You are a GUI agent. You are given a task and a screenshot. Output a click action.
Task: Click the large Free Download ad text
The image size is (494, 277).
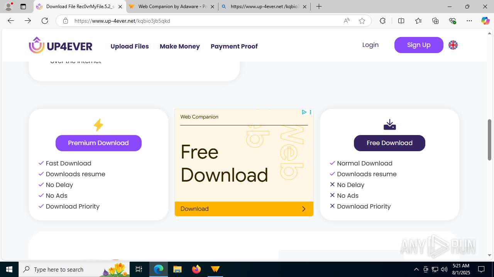pyautogui.click(x=224, y=164)
